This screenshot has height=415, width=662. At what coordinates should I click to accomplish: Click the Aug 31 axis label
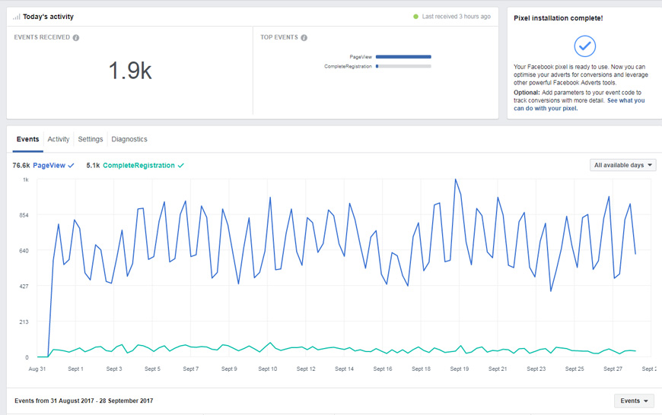tap(37, 369)
